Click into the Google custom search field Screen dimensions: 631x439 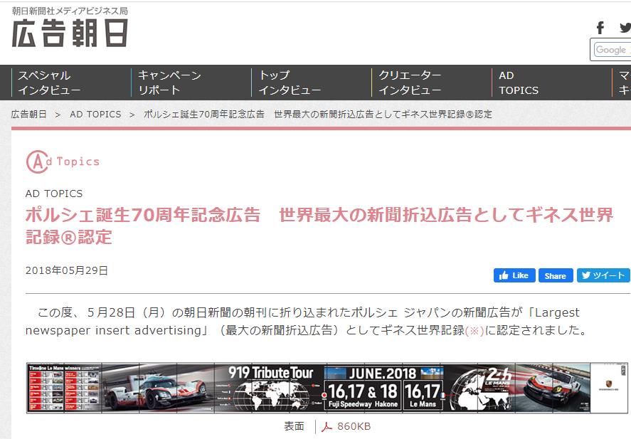(x=612, y=50)
